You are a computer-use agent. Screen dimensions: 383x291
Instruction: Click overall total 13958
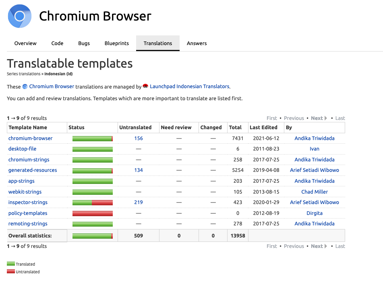(x=238, y=235)
